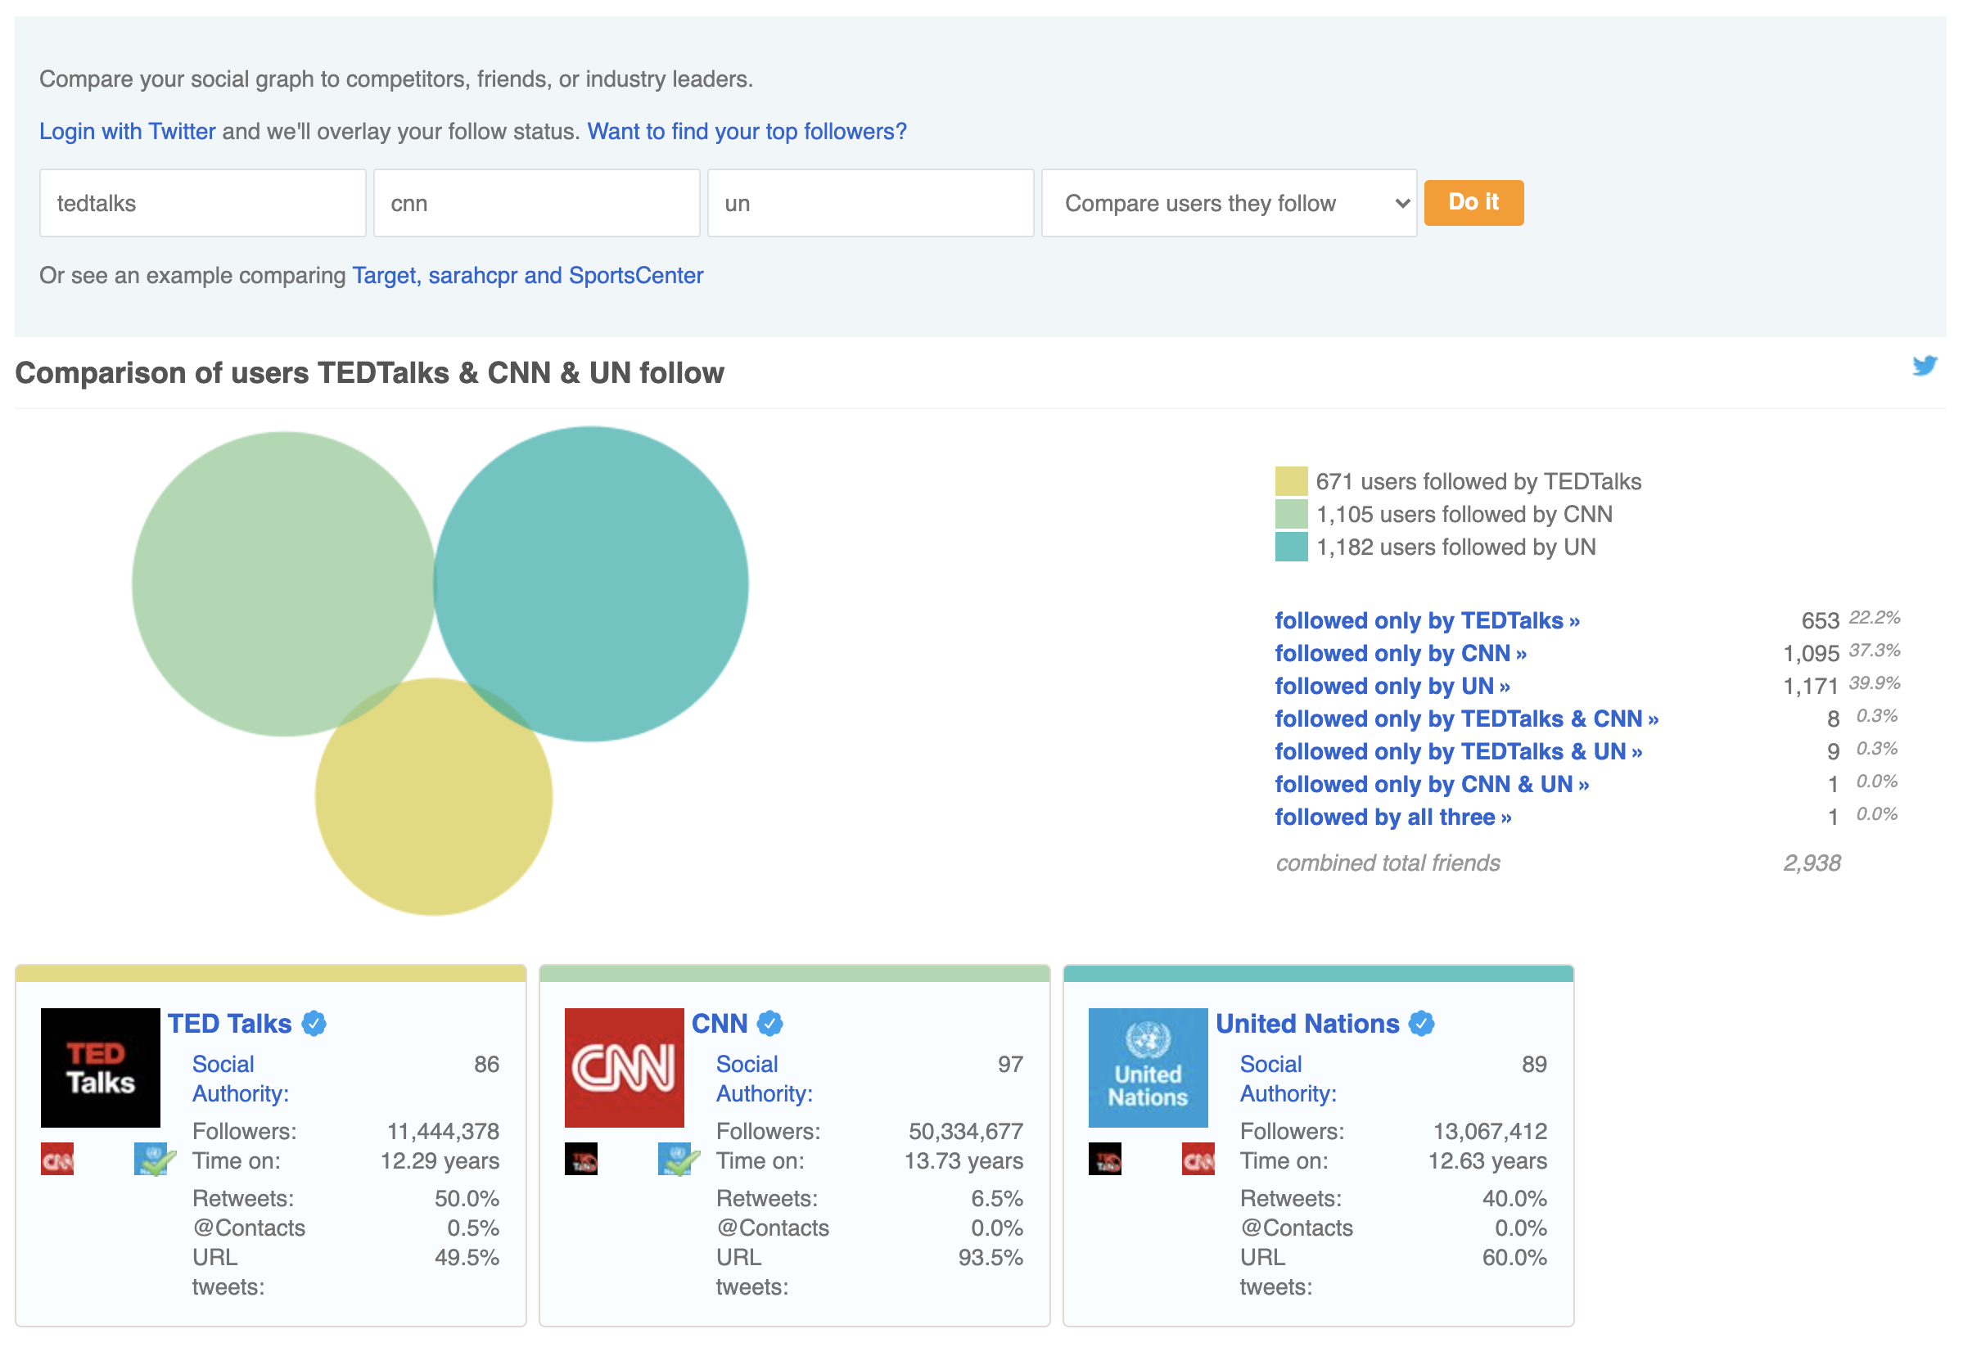Focus the cnn username input field
Viewport: 1963px width, 1347px height.
[536, 203]
